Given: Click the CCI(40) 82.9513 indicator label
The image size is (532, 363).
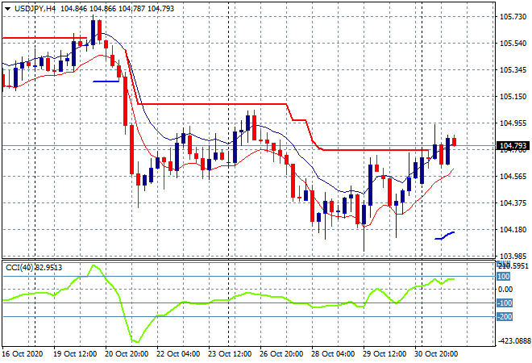Looking at the screenshot, I should pos(34,268).
